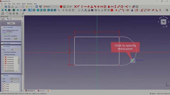Expand the Edit controls panel

pyautogui.click(x=20, y=43)
